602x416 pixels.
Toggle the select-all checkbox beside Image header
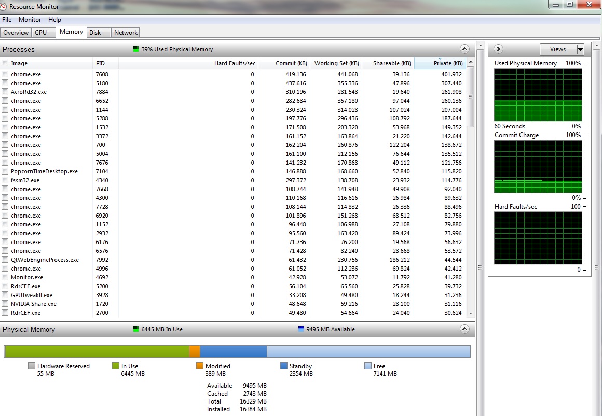(5, 63)
